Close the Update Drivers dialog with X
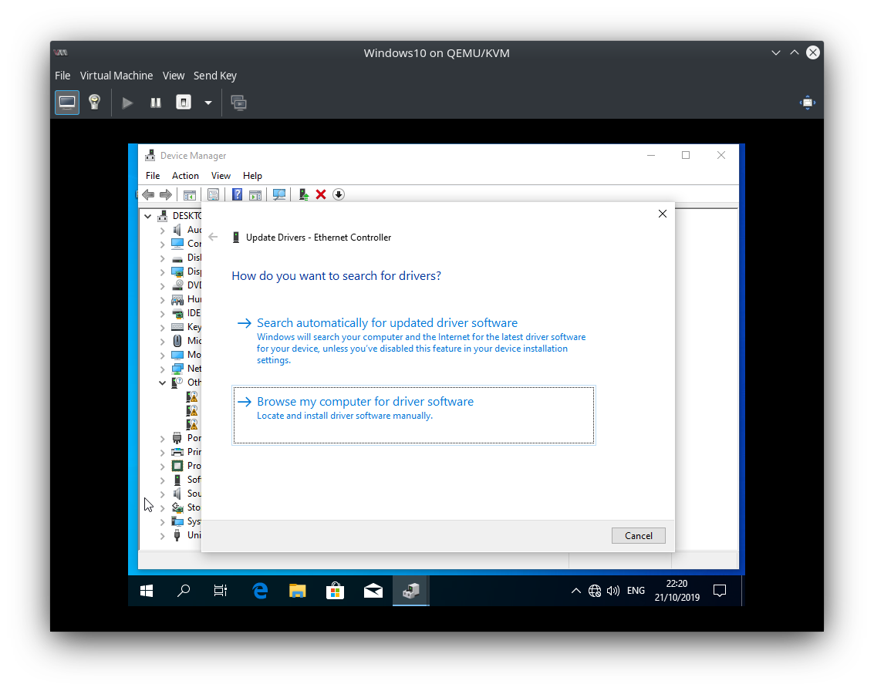 click(x=662, y=214)
